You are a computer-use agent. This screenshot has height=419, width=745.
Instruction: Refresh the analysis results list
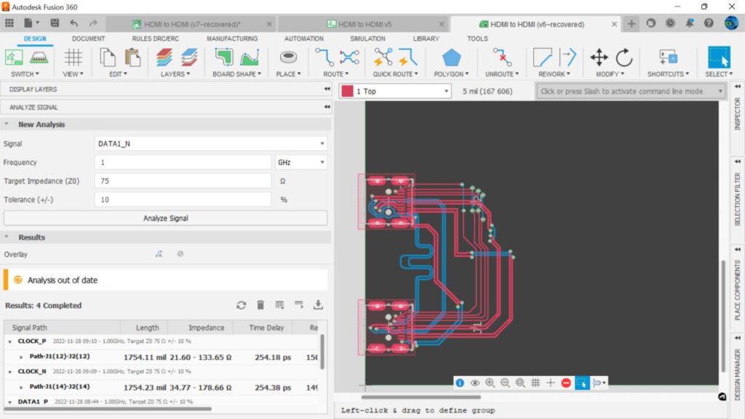[242, 306]
